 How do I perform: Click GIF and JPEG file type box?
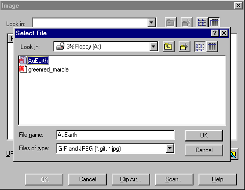click(x=115, y=149)
